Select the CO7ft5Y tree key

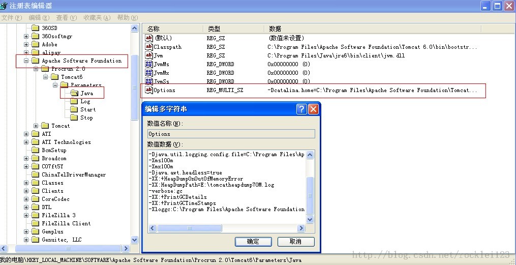(52, 166)
